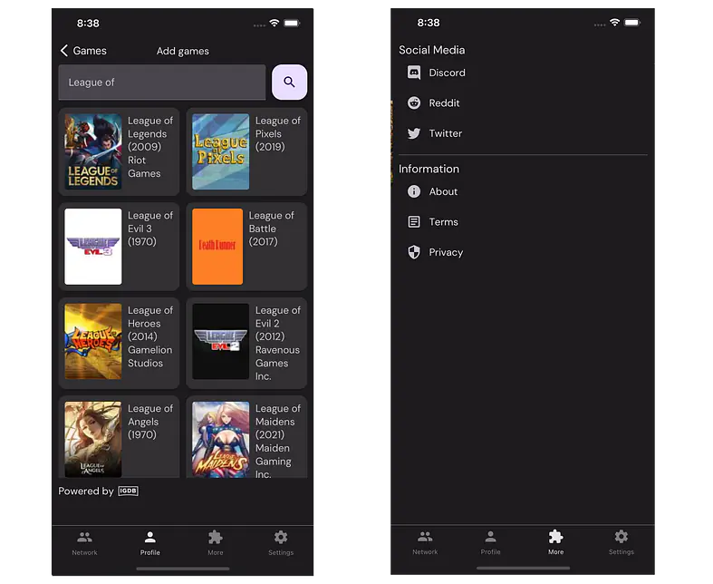
Task: Click the right phone's Wi-Fi status icon
Action: [615, 23]
